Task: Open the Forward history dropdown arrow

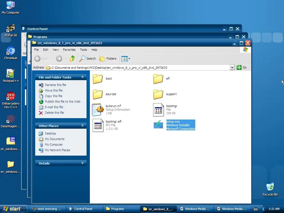Action: (65, 59)
